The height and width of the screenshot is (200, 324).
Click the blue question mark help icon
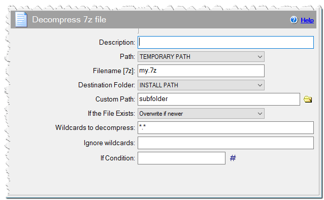294,20
